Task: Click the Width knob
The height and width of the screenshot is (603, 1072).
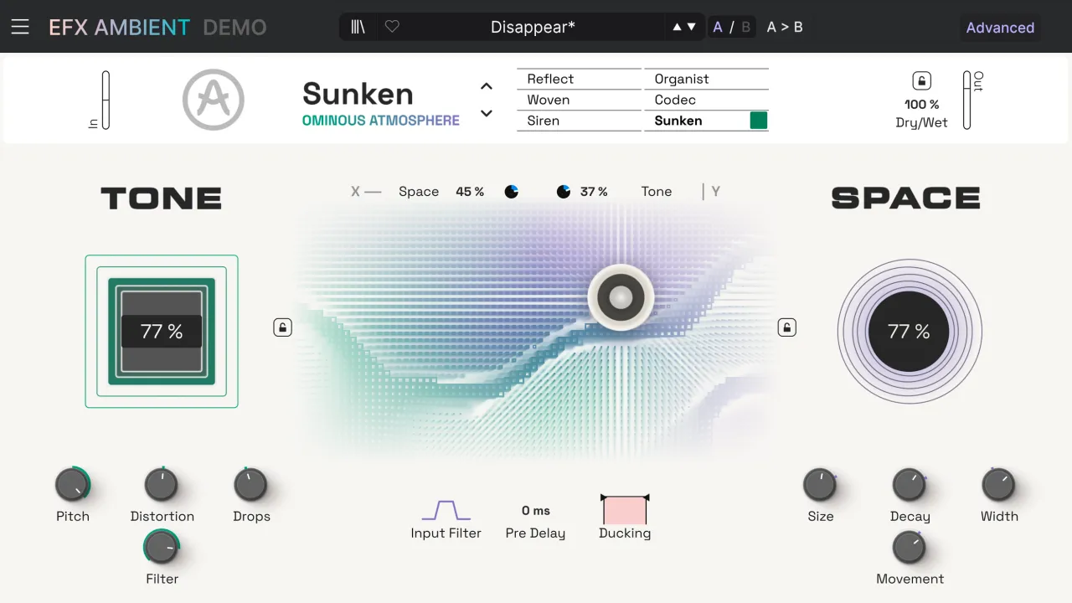Action: [x=998, y=485]
